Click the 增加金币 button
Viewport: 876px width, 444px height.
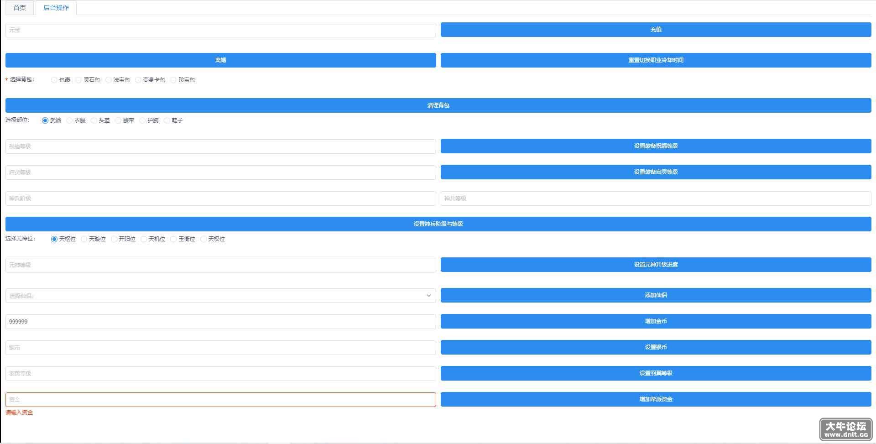[656, 321]
